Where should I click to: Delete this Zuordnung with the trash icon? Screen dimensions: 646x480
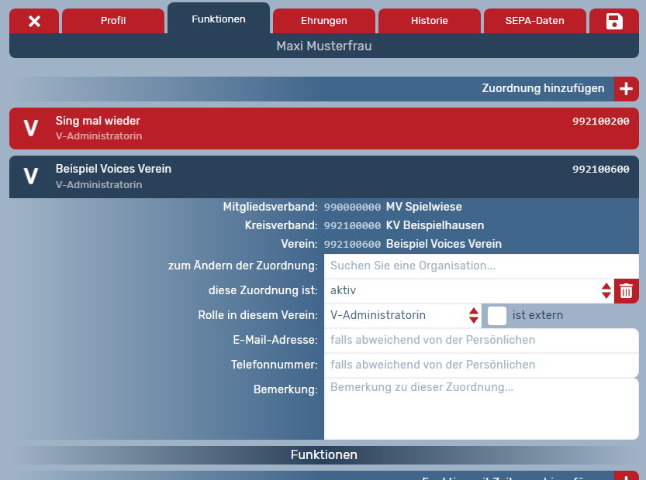pyautogui.click(x=627, y=291)
